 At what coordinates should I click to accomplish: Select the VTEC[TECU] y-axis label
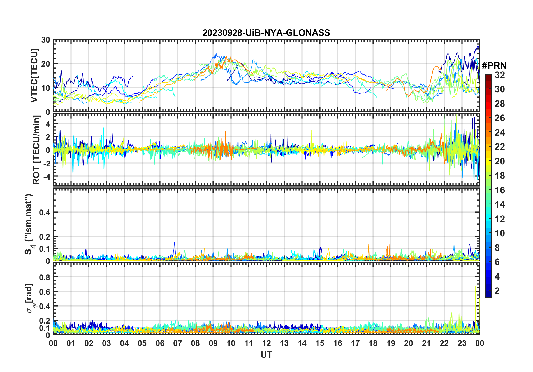[34, 76]
